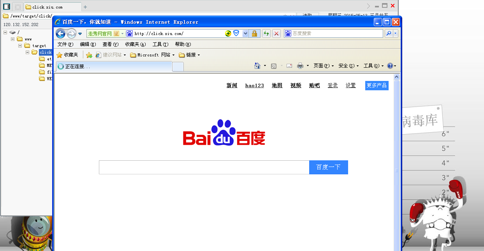The image size is (484, 251).
Task: Click the dotted square icon in file manager tab bar
Action: [x=18, y=7]
